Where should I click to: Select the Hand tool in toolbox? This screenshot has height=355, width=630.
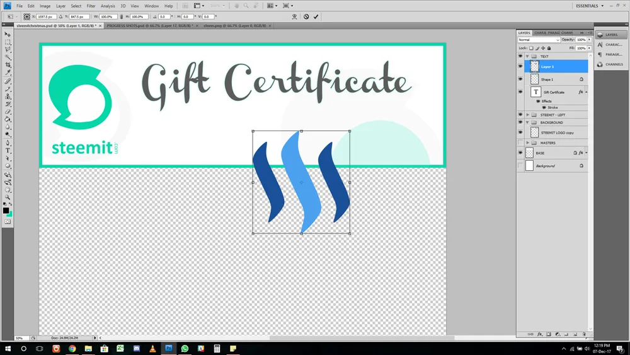point(7,190)
